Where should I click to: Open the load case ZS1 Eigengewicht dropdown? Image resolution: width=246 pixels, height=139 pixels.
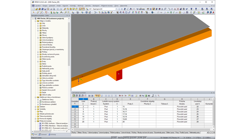point(116,9)
